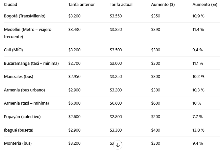
Task: Click the $3.820 Medellín current fare
Action: pyautogui.click(x=116, y=30)
